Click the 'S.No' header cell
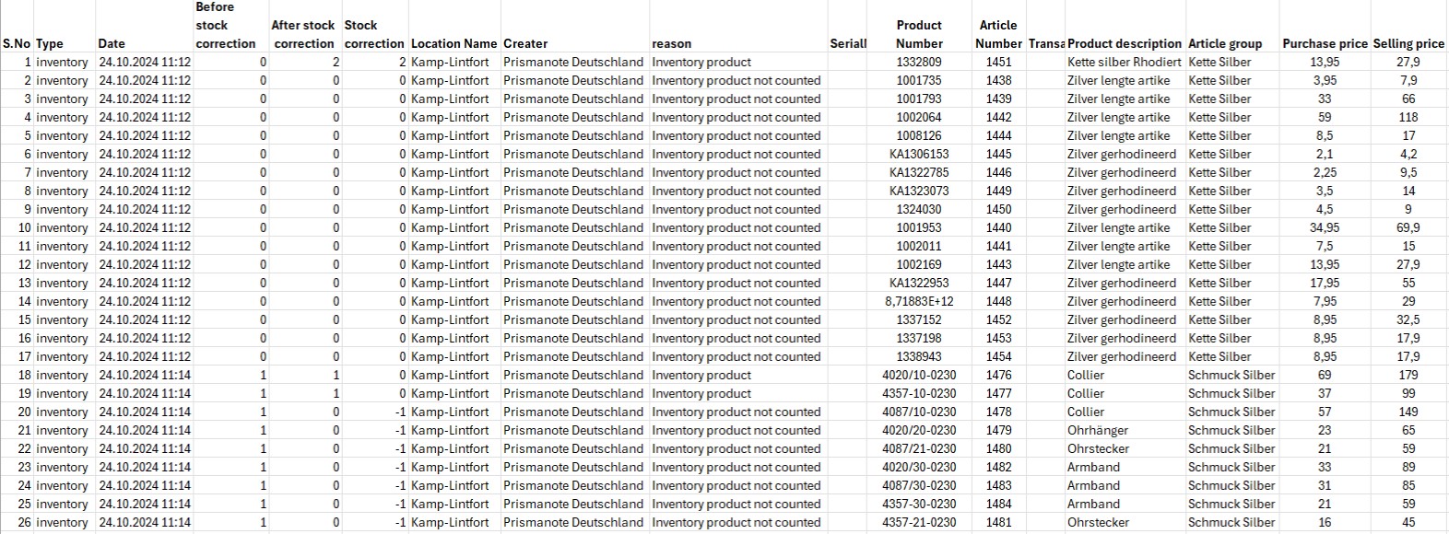Image resolution: width=1449 pixels, height=534 pixels. pos(17,43)
